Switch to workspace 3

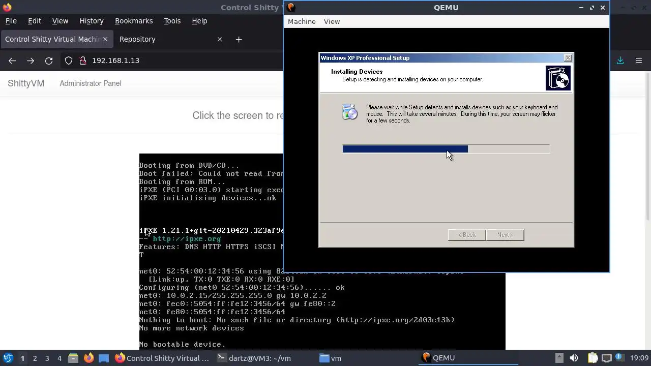[47, 358]
